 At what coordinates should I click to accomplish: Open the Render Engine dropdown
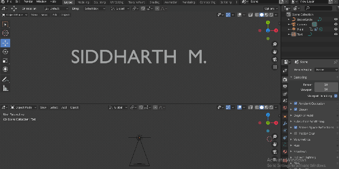pyautogui.click(x=326, y=70)
